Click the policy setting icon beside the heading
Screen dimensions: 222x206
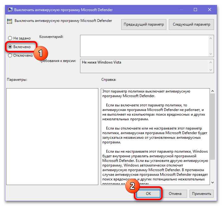coord(10,21)
